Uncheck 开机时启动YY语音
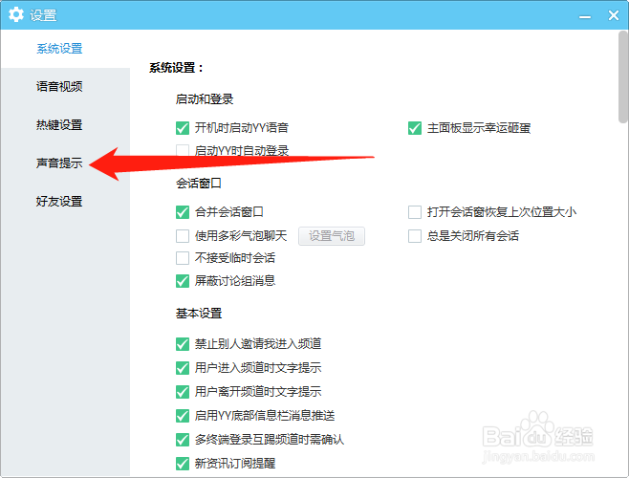Viewport: 629px width, 478px height. (x=183, y=128)
